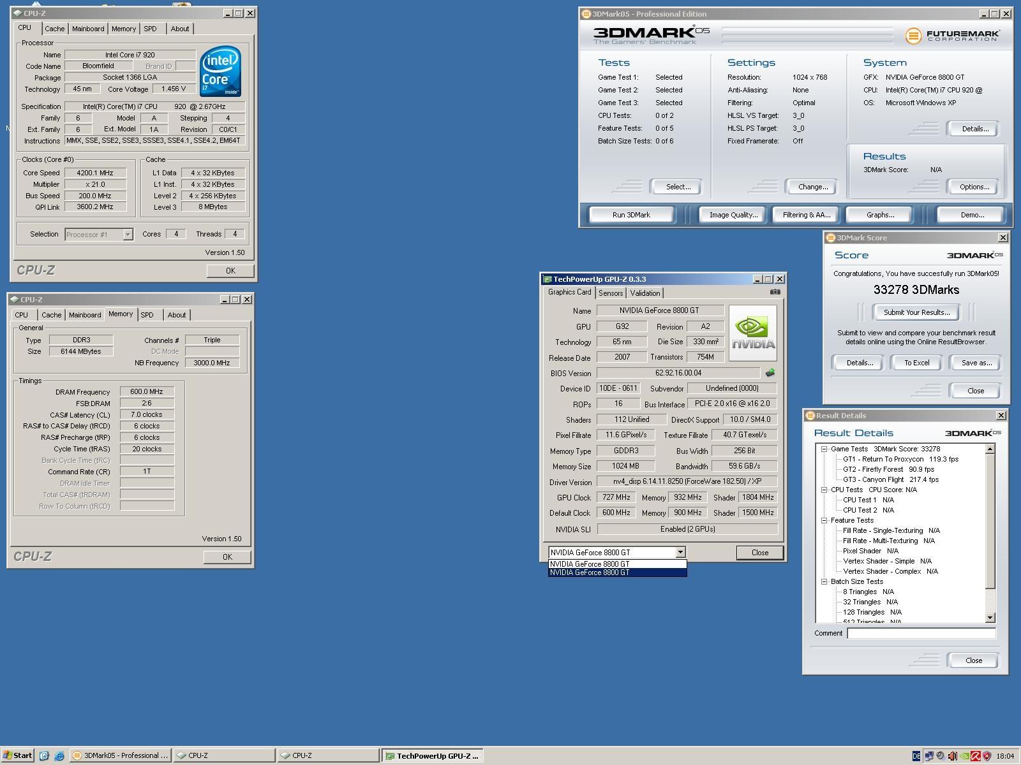The width and height of the screenshot is (1021, 765).
Task: Click the Save as... button
Action: point(976,363)
